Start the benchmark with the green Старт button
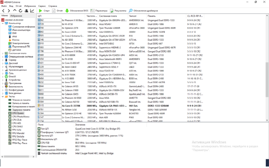Screen dimensions: 269x168 coord(44,10)
